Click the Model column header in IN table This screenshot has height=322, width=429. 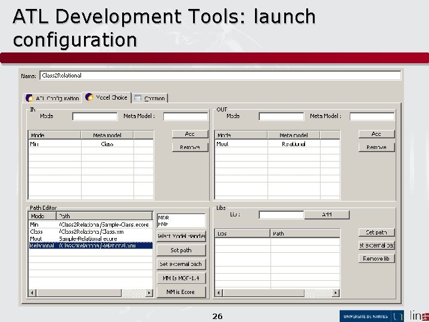click(55, 135)
